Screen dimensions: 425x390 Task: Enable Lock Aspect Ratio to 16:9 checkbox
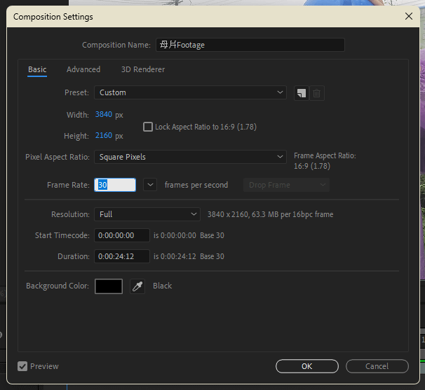(x=147, y=127)
